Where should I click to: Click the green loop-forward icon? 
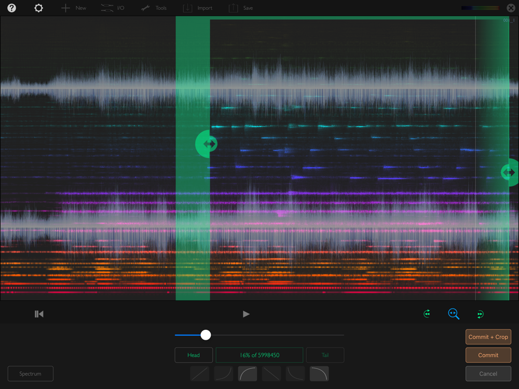[x=480, y=314]
